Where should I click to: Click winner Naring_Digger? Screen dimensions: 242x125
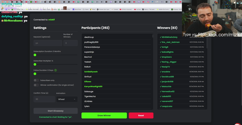pos(169,62)
